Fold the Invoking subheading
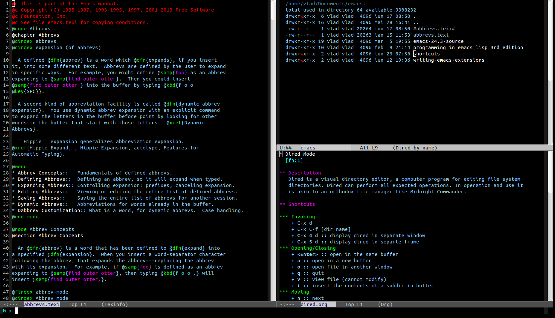The width and height of the screenshot is (555, 318). (x=297, y=217)
